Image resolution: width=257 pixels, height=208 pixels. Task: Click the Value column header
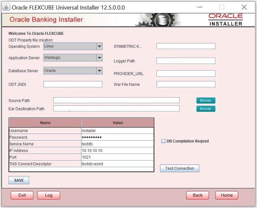tap(118, 123)
